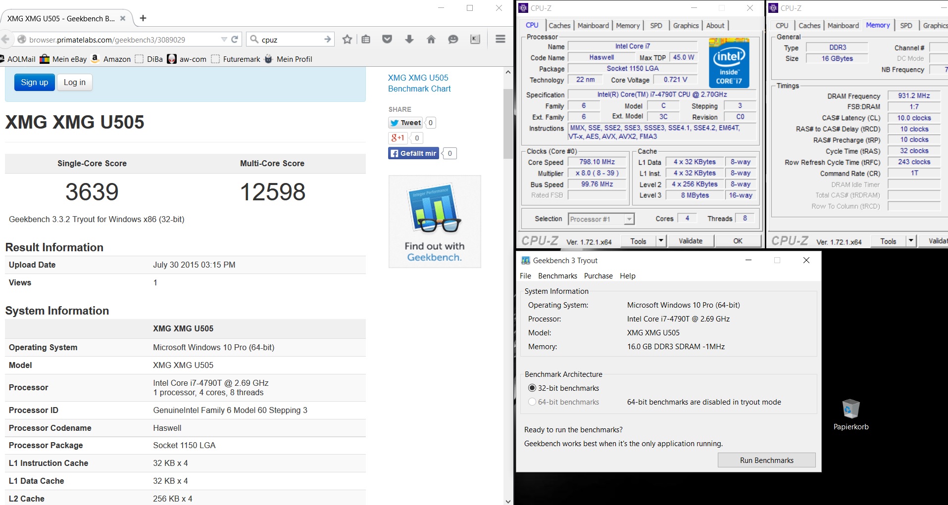Go to home page via house icon

[431, 40]
